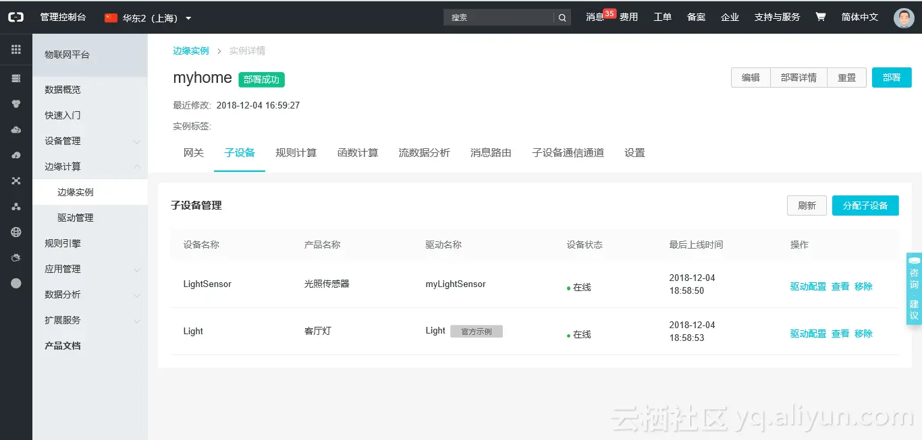Switch to the 流数据分析 tab
922x440 pixels.
(424, 153)
